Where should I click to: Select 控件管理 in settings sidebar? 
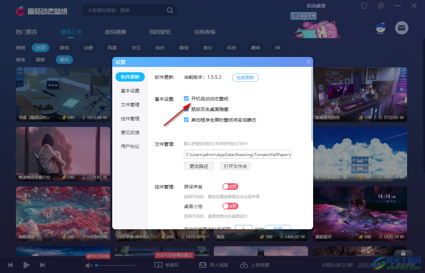(x=130, y=119)
